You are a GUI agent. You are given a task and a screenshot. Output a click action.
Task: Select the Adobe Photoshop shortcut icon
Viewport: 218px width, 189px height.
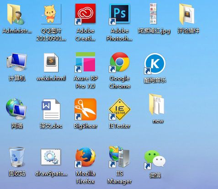click(x=119, y=14)
